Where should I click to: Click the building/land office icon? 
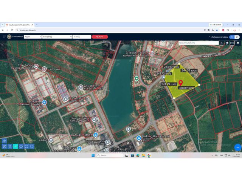(227, 43)
